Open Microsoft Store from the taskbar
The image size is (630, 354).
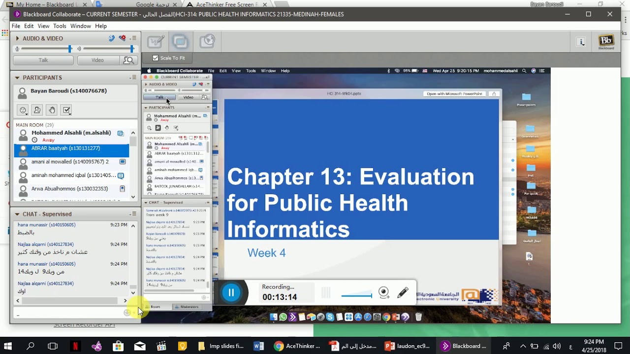coord(118,346)
